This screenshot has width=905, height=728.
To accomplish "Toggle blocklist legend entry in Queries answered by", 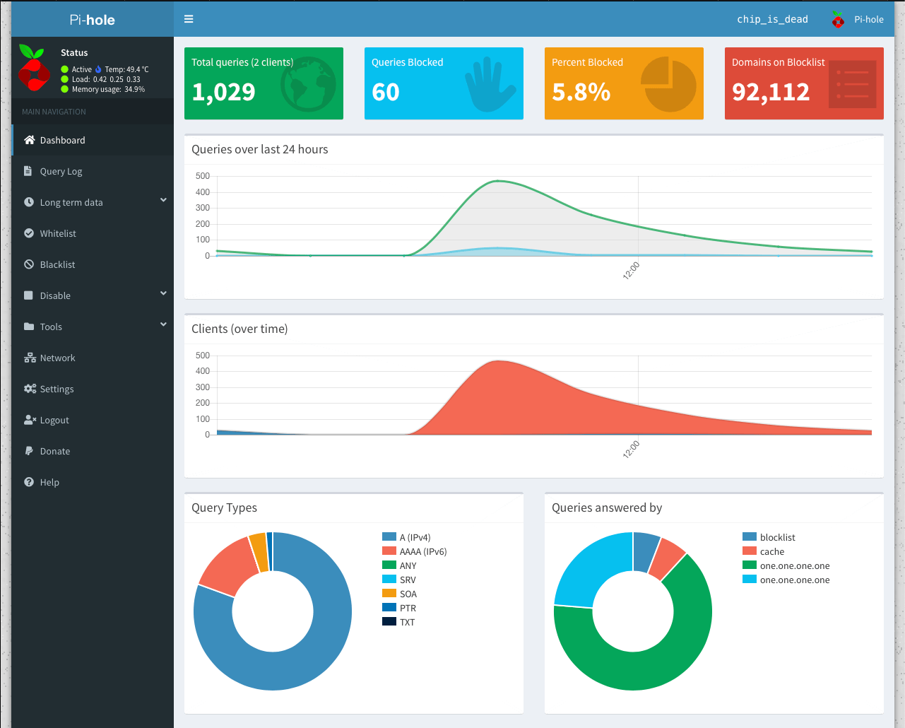I will click(769, 537).
